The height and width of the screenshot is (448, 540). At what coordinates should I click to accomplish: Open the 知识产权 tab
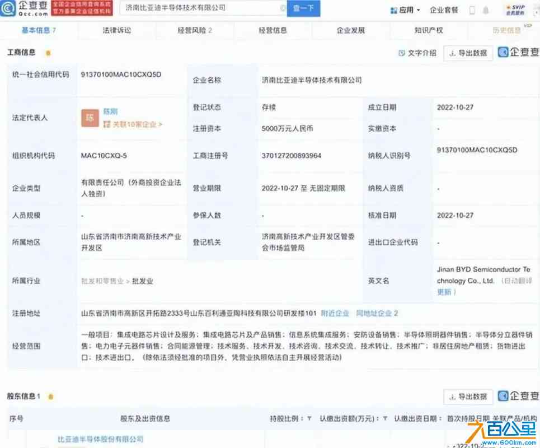tap(429, 30)
